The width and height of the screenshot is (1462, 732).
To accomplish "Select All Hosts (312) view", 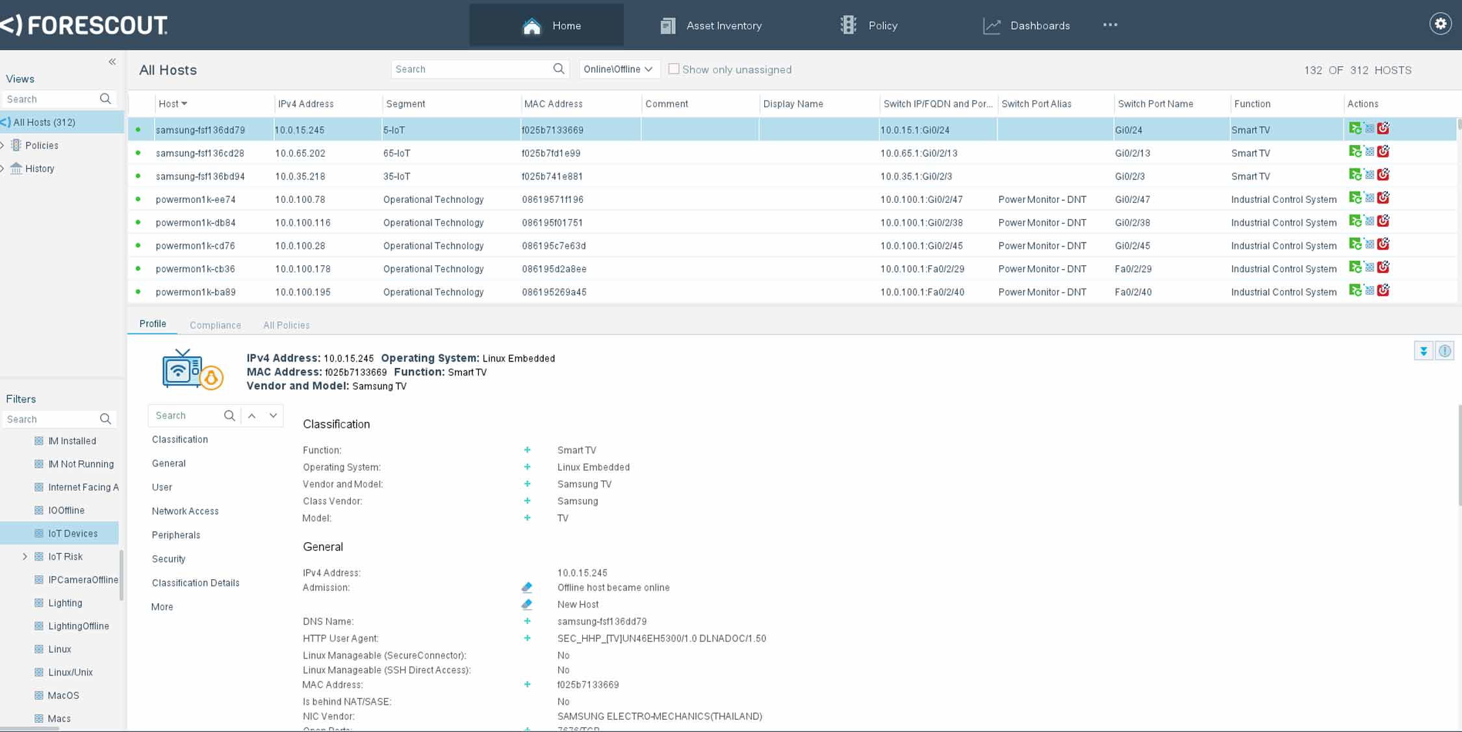I will [x=62, y=122].
